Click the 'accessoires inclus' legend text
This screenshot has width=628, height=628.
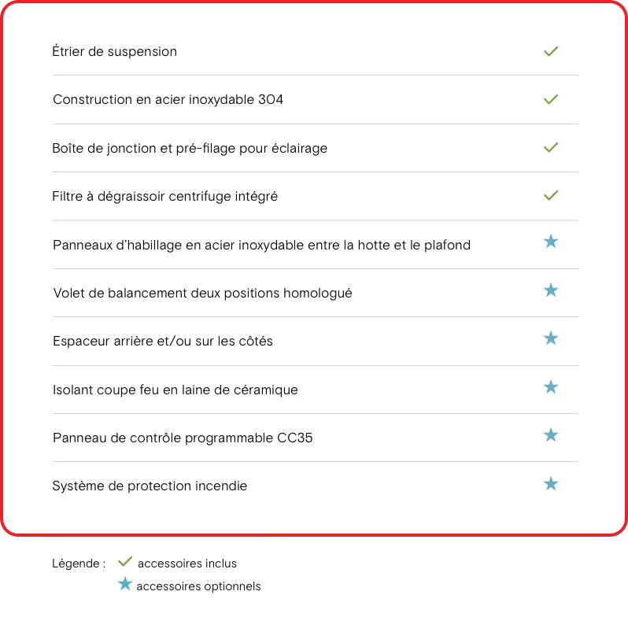(187, 563)
